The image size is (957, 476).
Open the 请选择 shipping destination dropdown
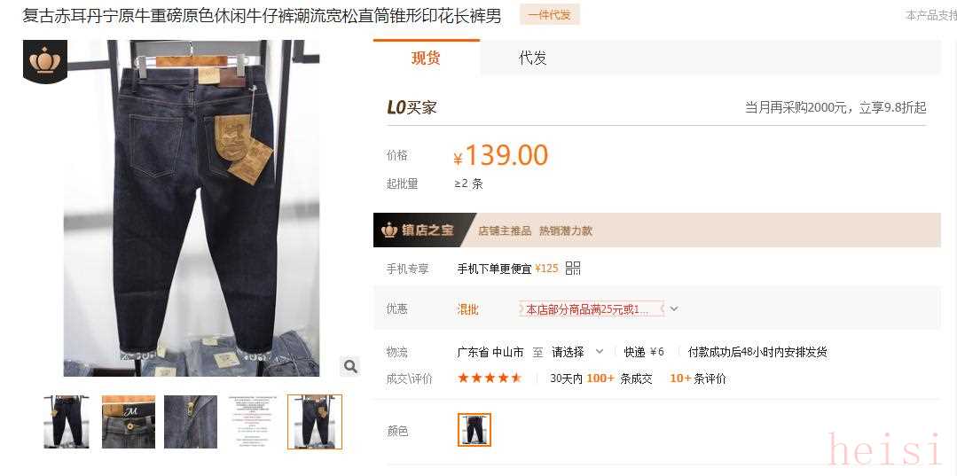click(577, 352)
